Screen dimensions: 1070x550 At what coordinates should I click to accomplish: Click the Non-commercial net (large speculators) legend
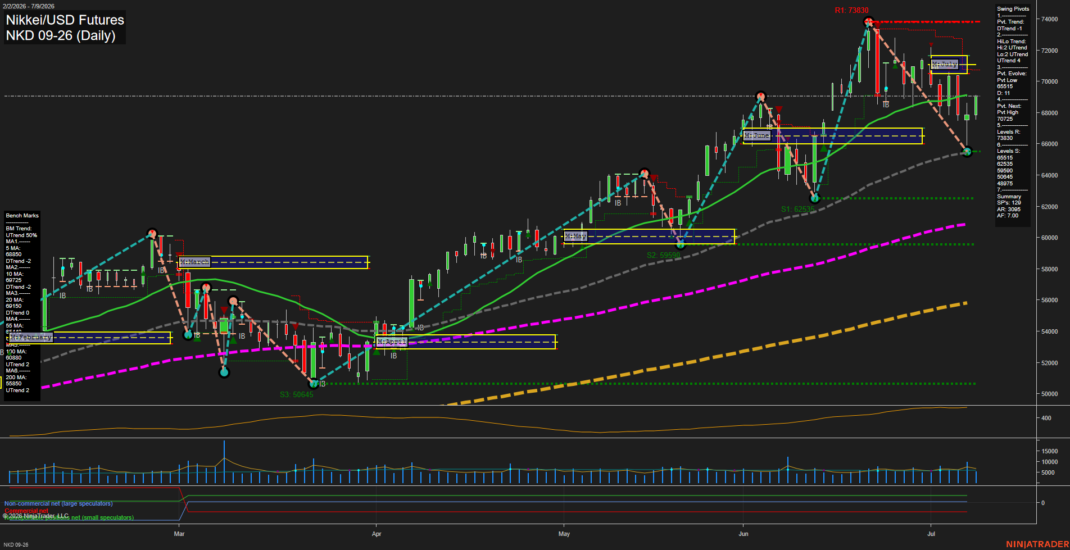click(x=58, y=503)
